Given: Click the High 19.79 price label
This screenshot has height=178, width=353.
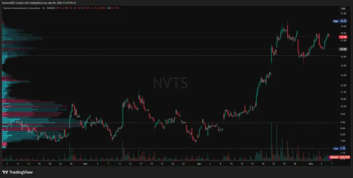Looking at the screenshot, I should click(x=340, y=21).
